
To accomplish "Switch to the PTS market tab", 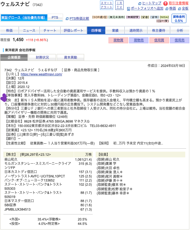I will pos(55,18).
